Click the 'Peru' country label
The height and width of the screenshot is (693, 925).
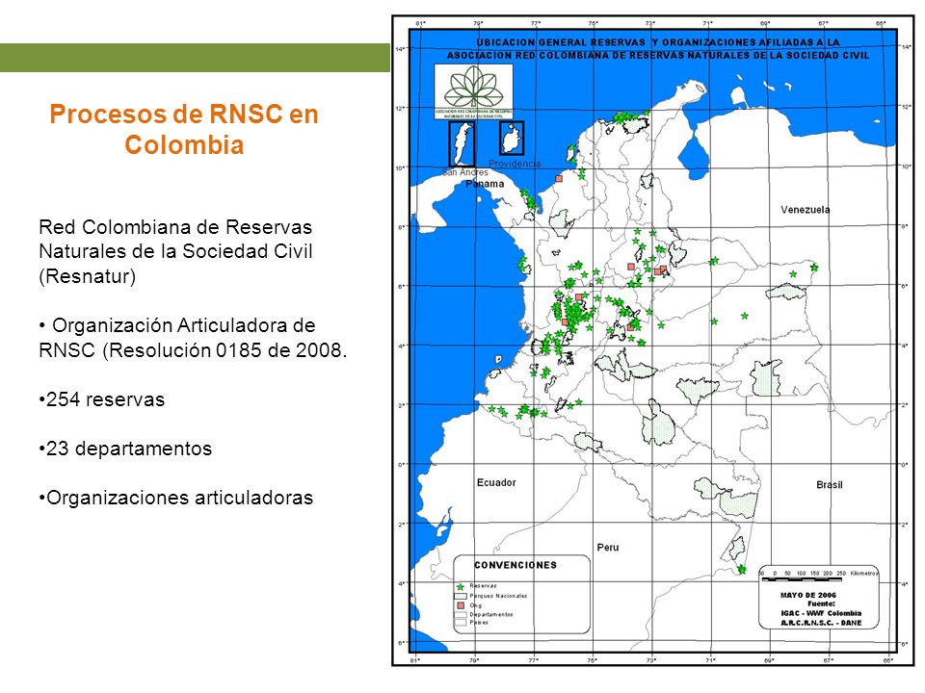[608, 548]
